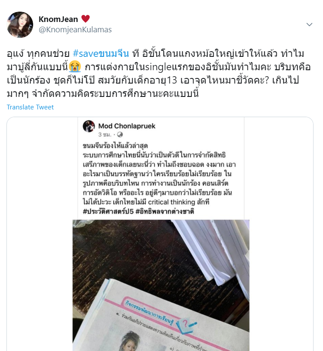323x351 pixels.
Task: Open the #ประวัติศาสตร์ป5 hashtag
Action: click(108, 211)
